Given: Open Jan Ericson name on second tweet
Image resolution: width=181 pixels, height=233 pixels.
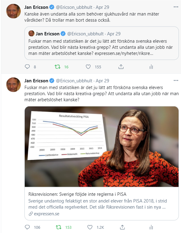Looking at the screenshot, I should click(36, 81).
